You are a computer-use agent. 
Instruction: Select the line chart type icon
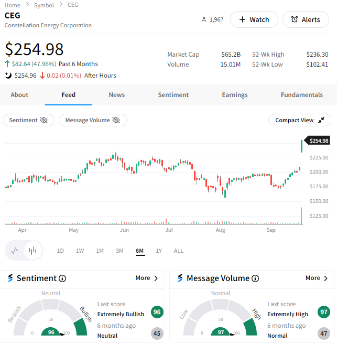[x=15, y=250]
